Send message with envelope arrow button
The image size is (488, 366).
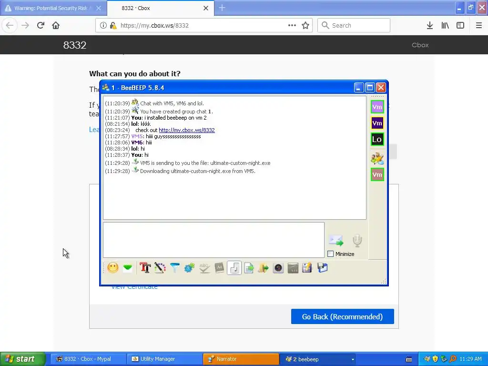click(x=336, y=240)
